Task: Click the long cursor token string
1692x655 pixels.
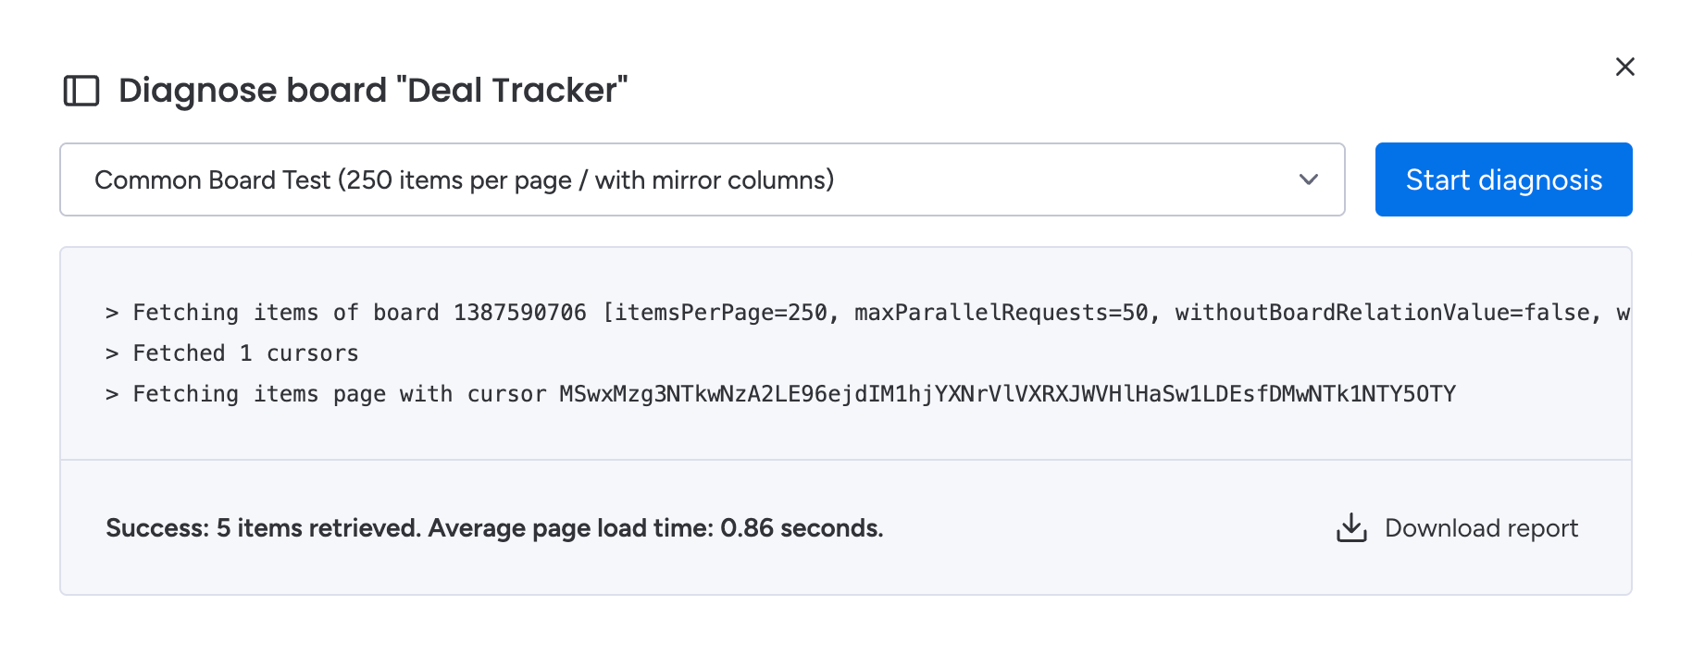Action: click(1007, 394)
